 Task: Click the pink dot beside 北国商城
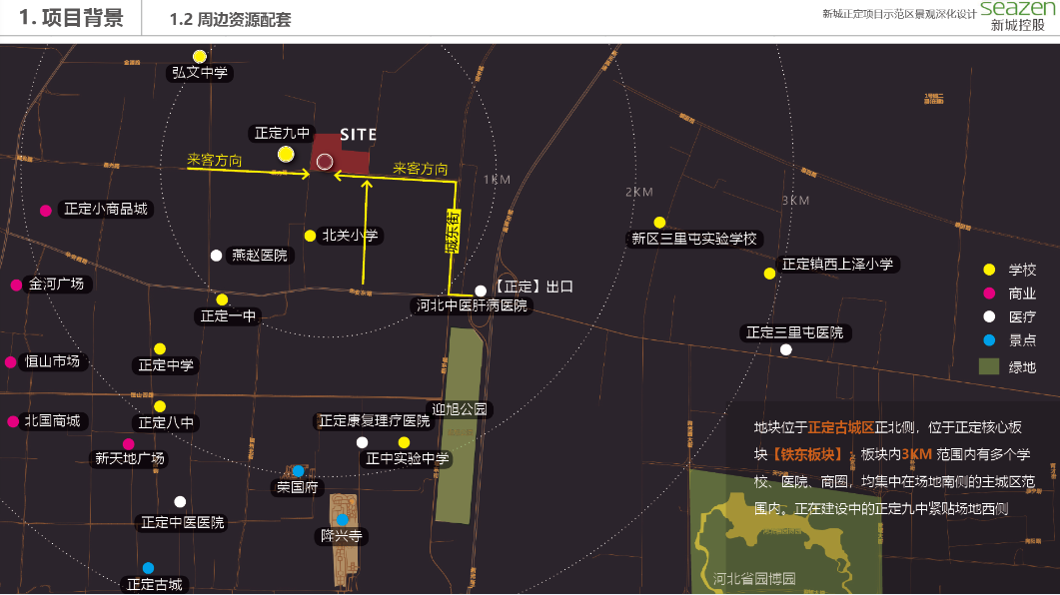point(13,421)
